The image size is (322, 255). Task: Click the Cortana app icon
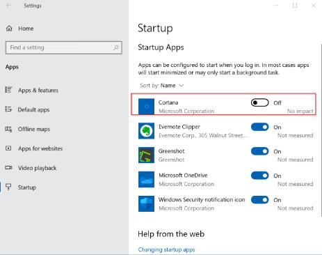tap(146, 107)
